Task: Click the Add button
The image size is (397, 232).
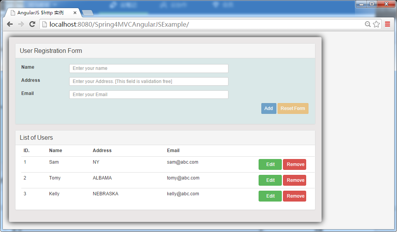Action: 269,108
